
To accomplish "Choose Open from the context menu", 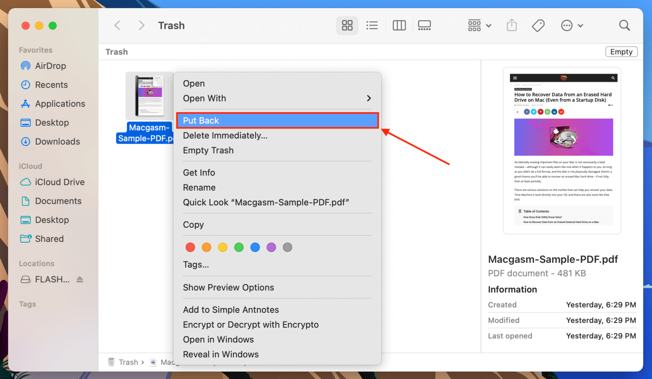I will [x=194, y=83].
